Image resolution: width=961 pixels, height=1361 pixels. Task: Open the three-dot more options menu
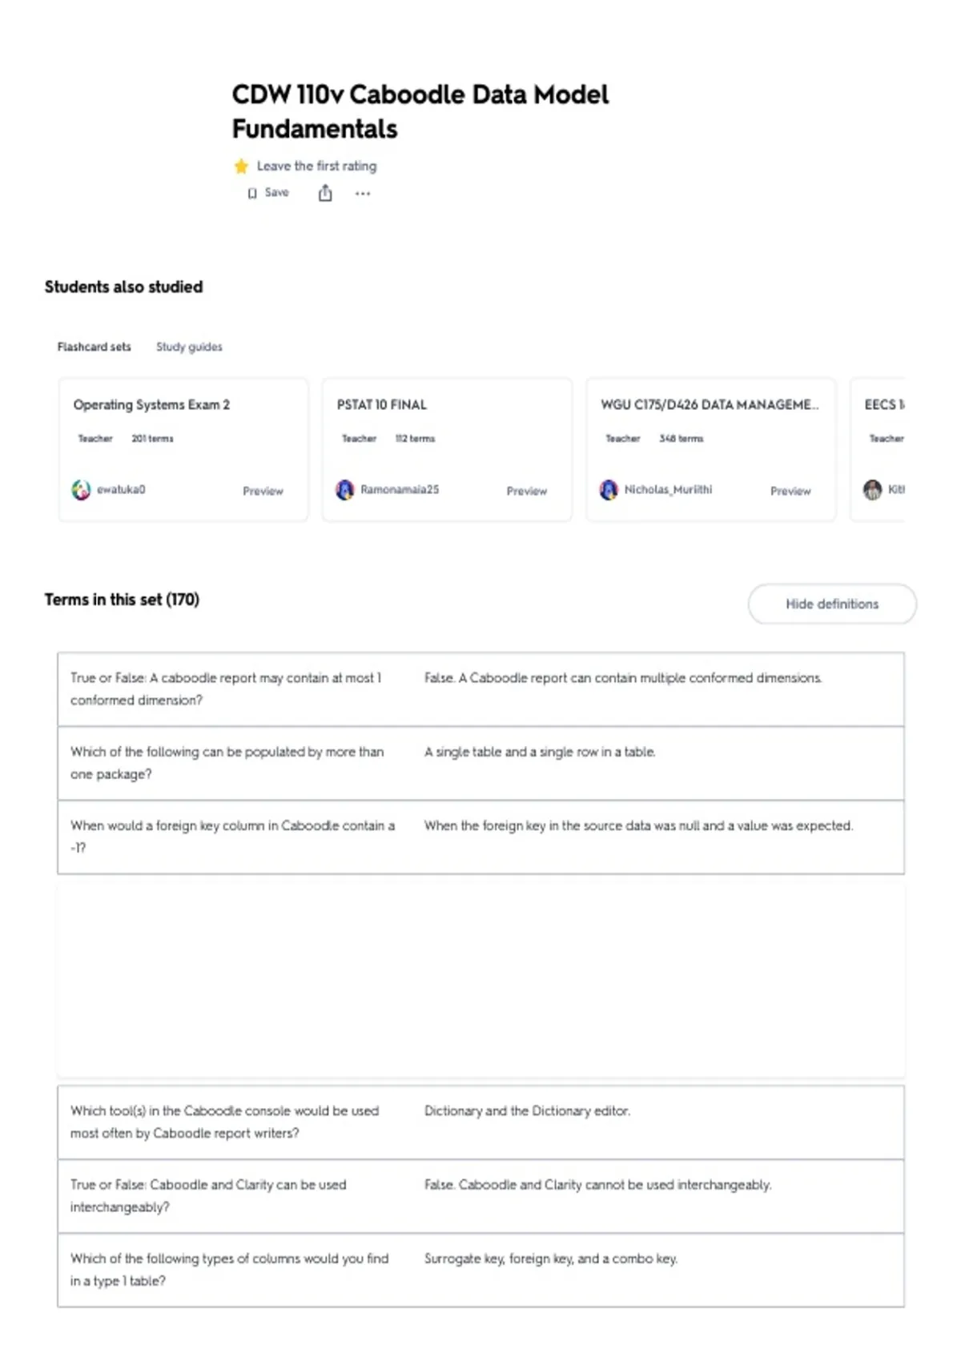(363, 193)
